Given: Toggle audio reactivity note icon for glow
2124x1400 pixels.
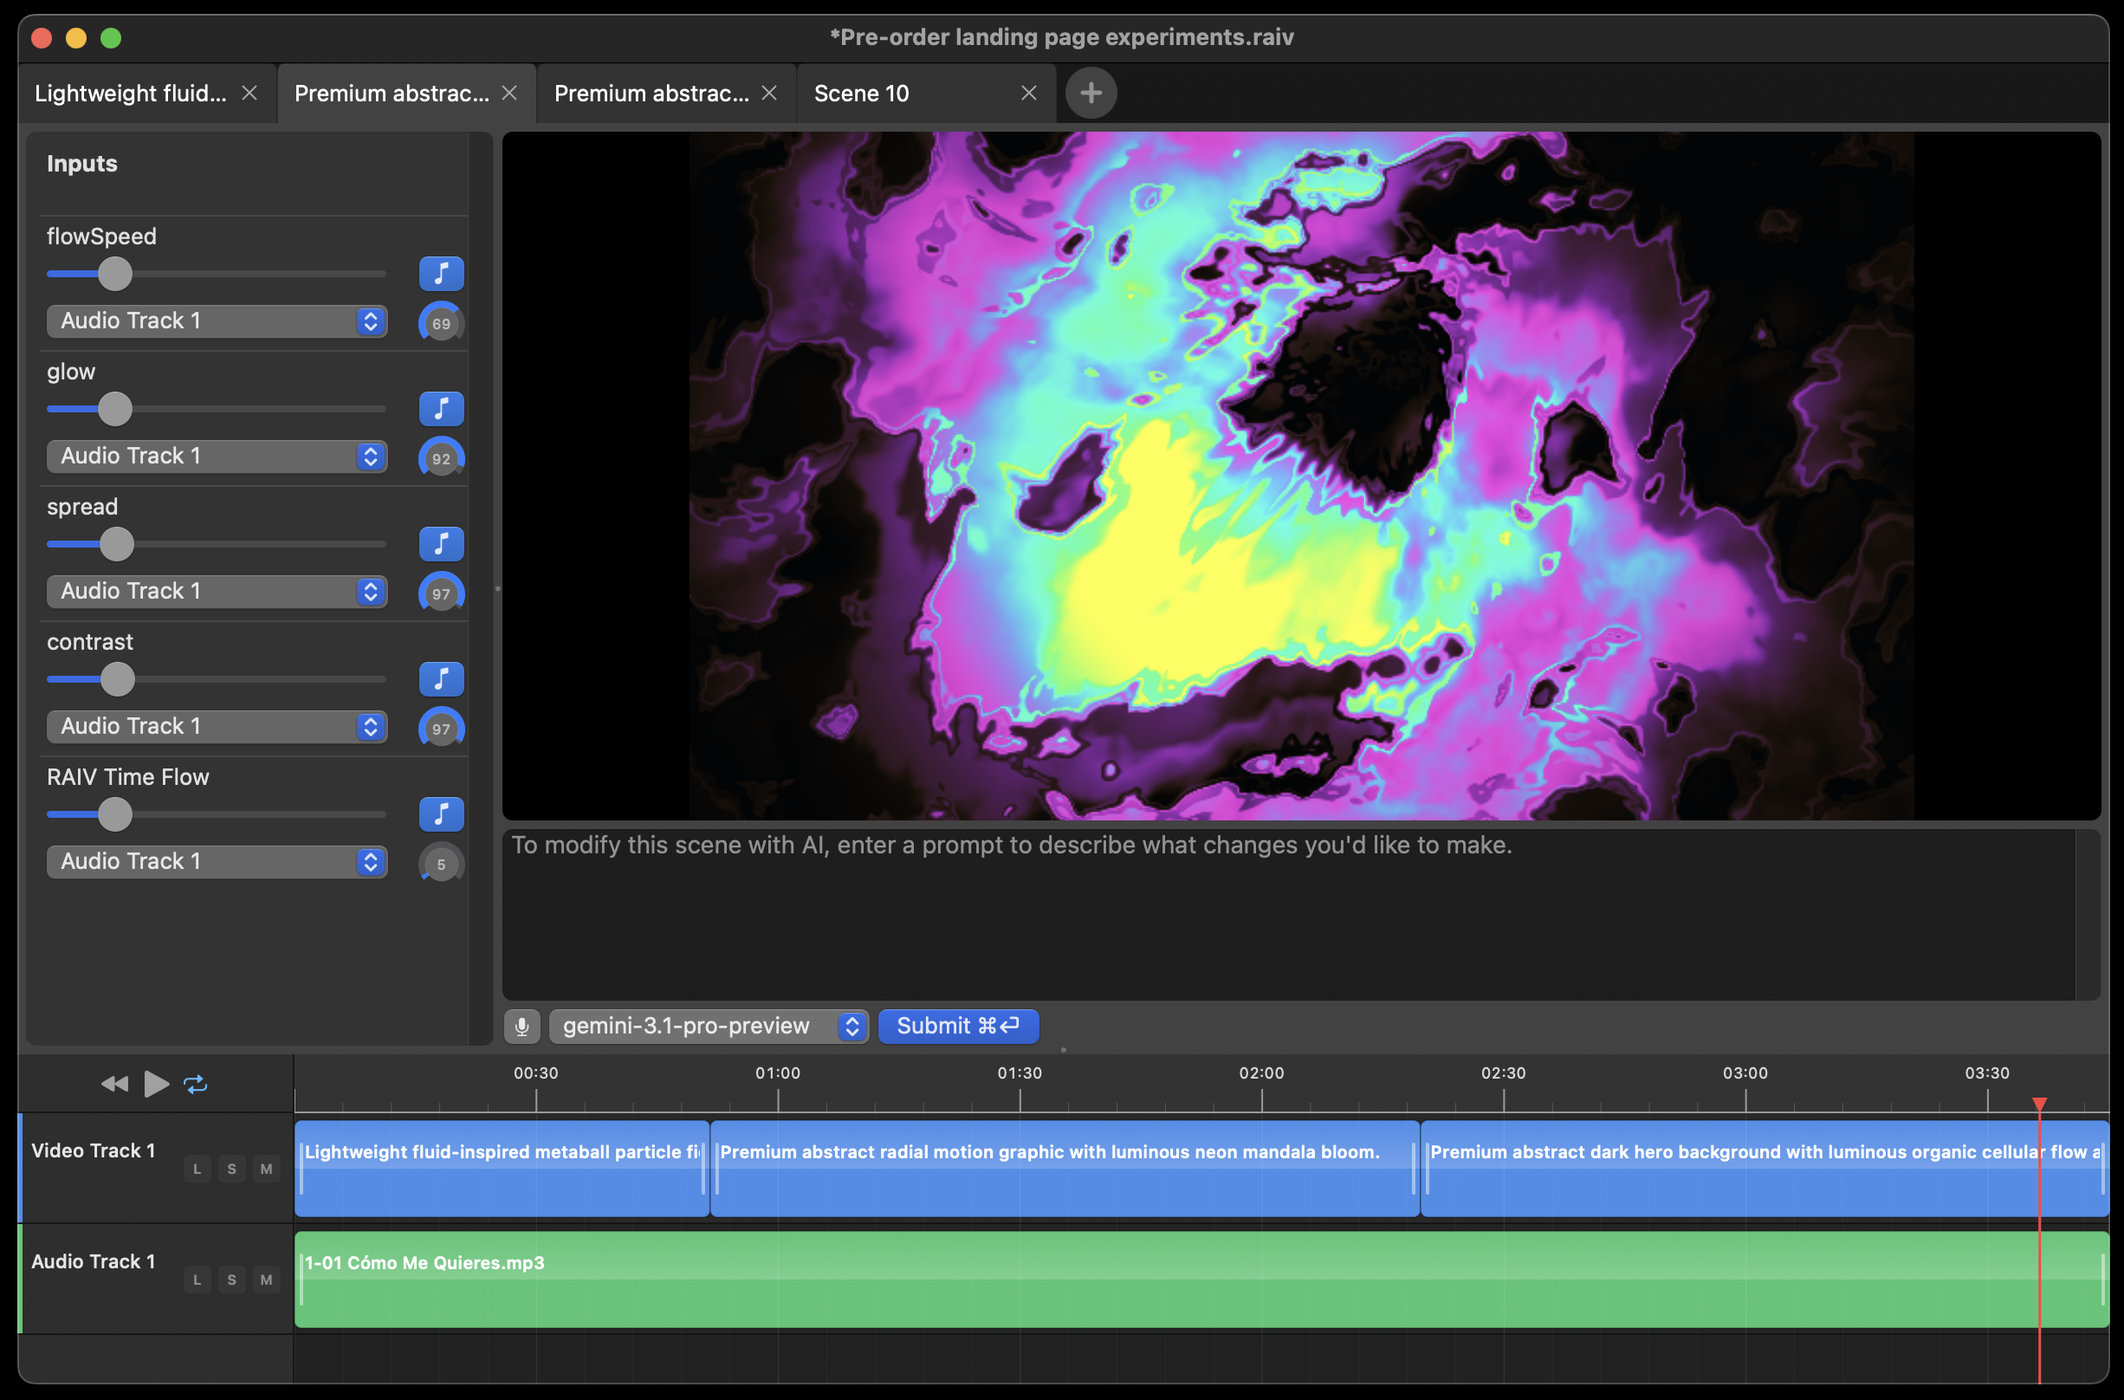Looking at the screenshot, I should point(441,409).
